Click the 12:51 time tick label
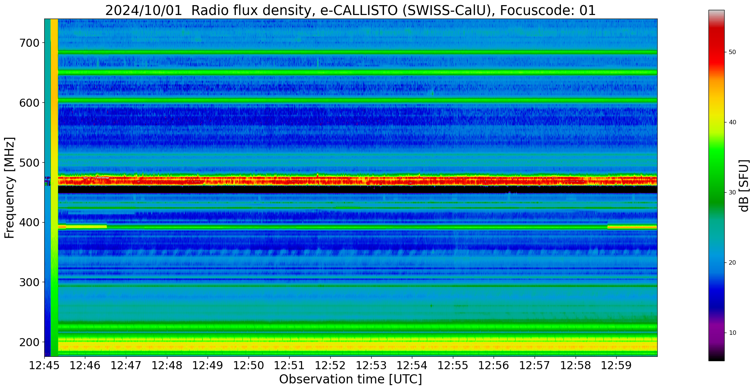 tap(290, 366)
